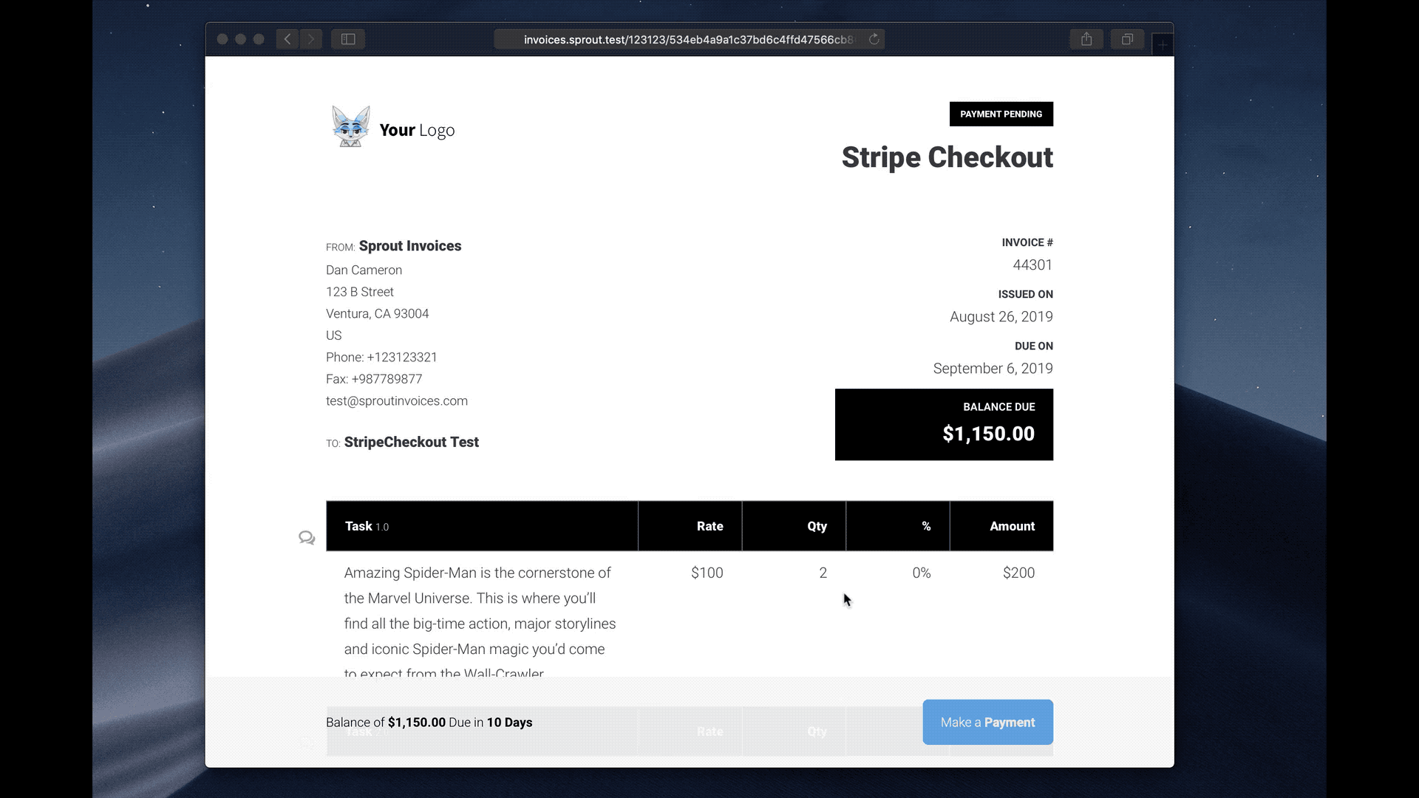Screen dimensions: 1419x798
Task: Click the test@sproutinvoices.com email address
Action: 397,401
